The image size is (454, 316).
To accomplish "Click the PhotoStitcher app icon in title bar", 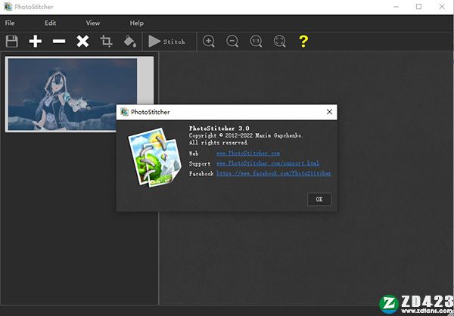I will pyautogui.click(x=8, y=7).
